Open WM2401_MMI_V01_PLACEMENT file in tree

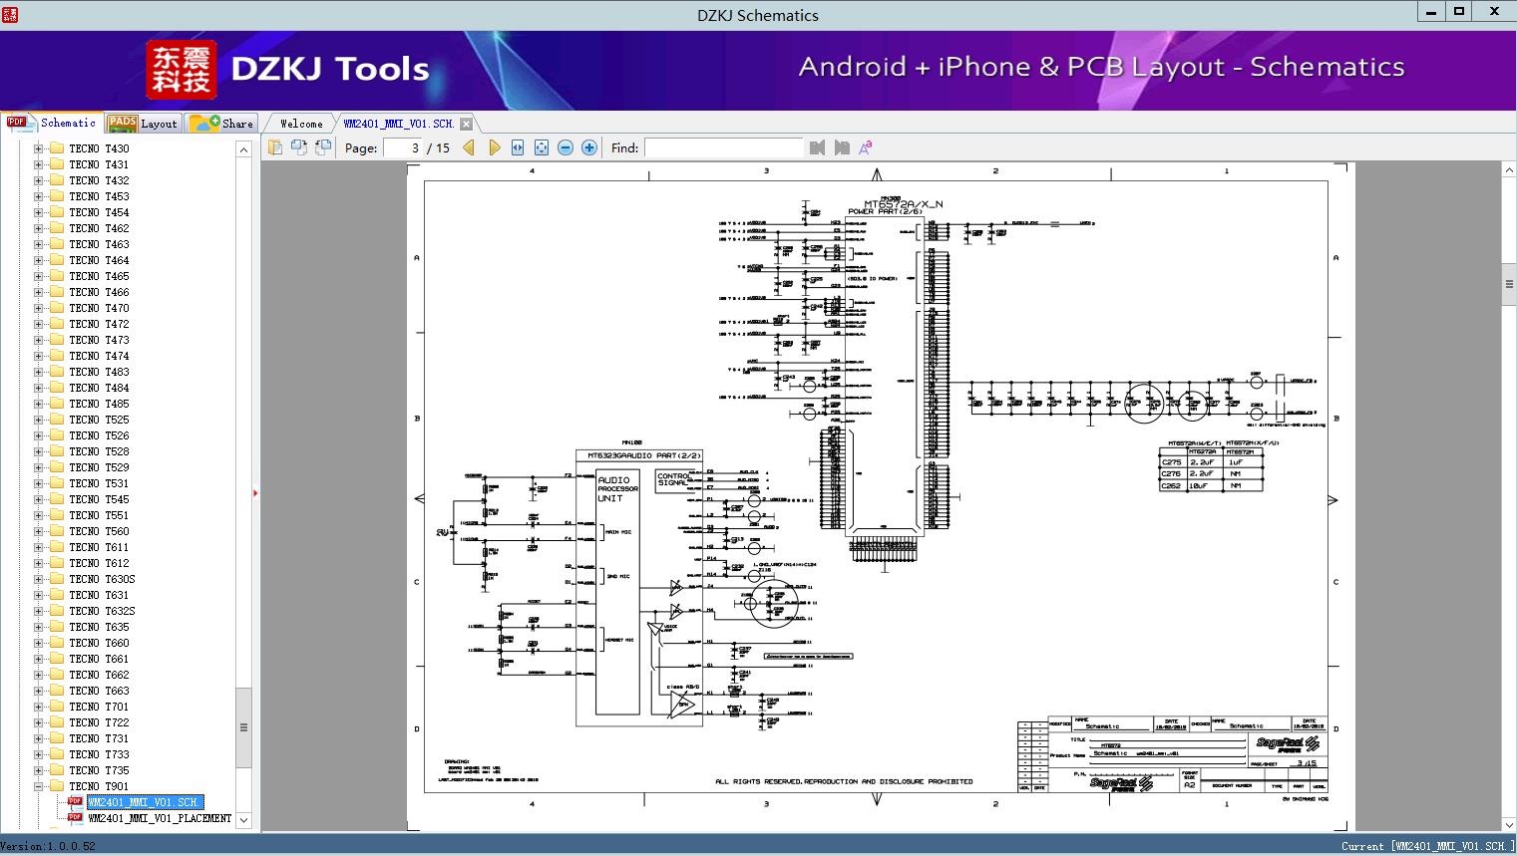[160, 818]
